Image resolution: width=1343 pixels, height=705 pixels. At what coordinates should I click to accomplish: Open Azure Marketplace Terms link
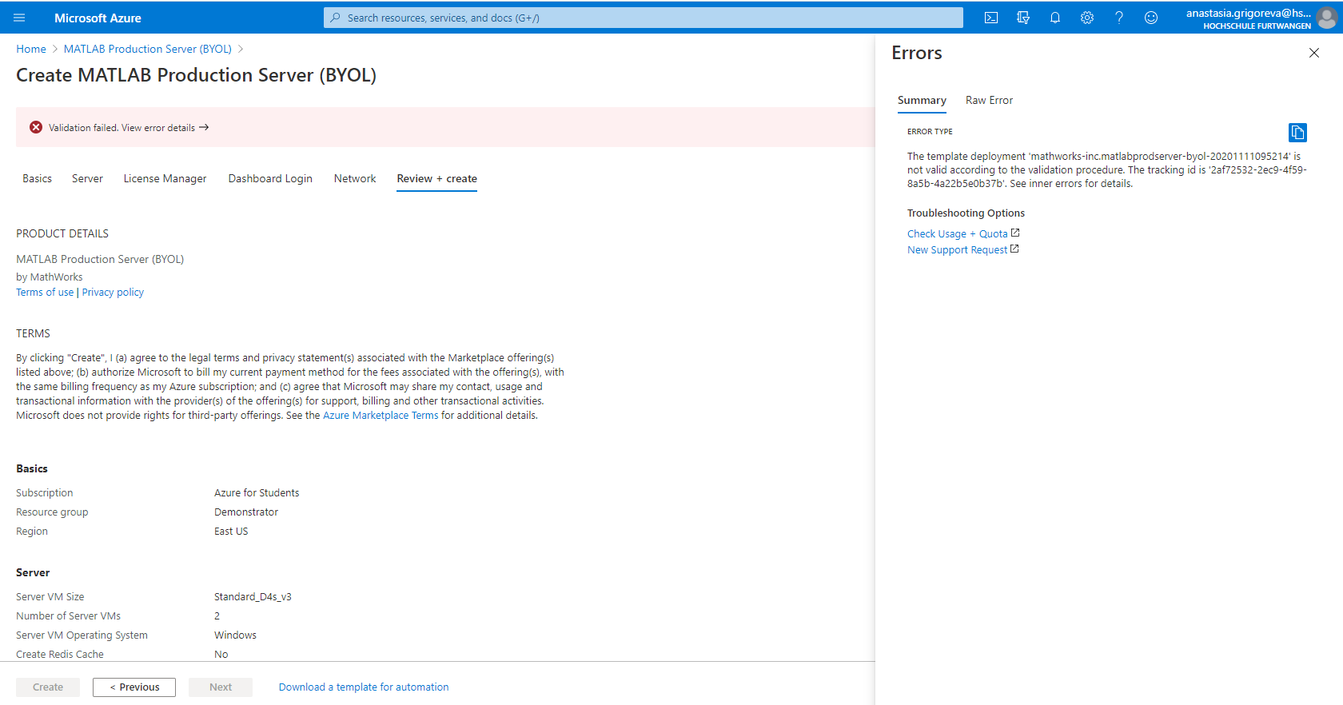pyautogui.click(x=381, y=415)
